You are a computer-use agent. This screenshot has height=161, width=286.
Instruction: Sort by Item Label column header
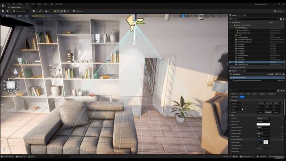click(236, 22)
